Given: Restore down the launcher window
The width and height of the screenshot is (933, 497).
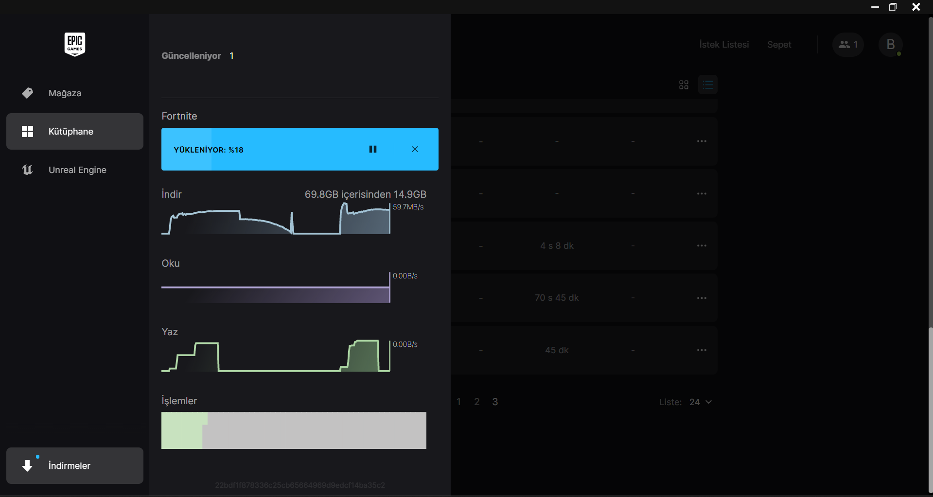Looking at the screenshot, I should [x=893, y=7].
